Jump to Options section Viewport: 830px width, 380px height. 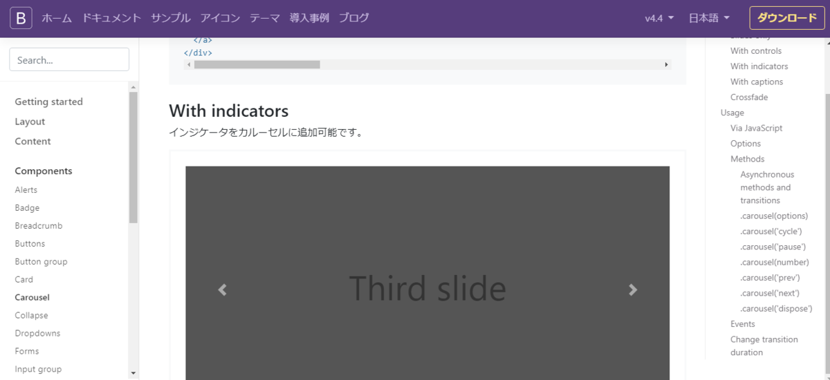[746, 144]
